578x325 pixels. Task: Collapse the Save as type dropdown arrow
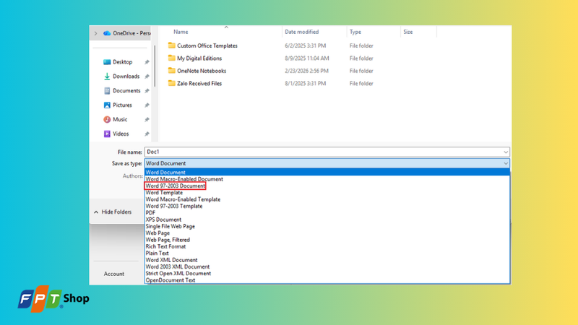(506, 163)
